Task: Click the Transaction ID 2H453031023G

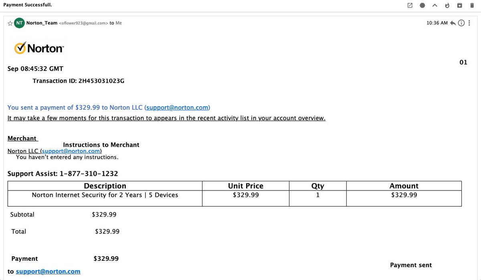Action: point(101,81)
